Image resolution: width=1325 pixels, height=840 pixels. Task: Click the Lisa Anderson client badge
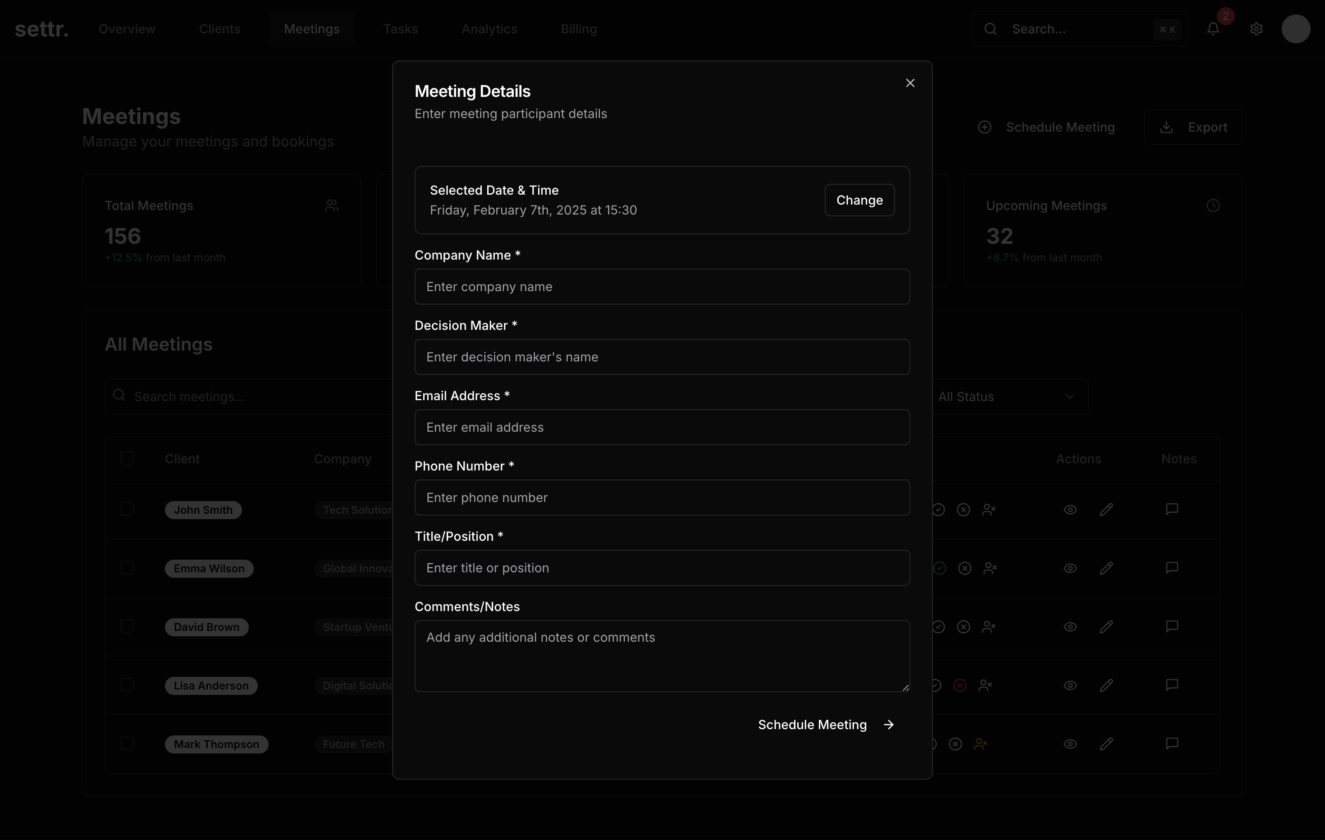tap(211, 685)
